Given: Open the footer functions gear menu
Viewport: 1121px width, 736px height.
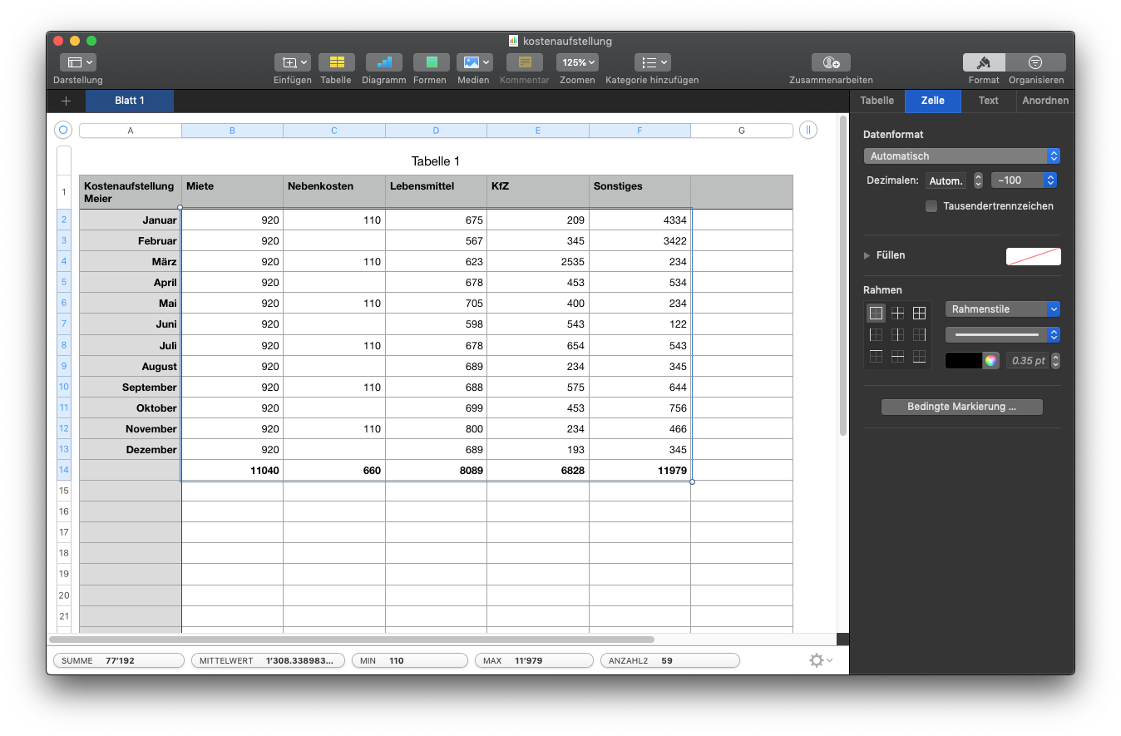Looking at the screenshot, I should pyautogui.click(x=821, y=659).
